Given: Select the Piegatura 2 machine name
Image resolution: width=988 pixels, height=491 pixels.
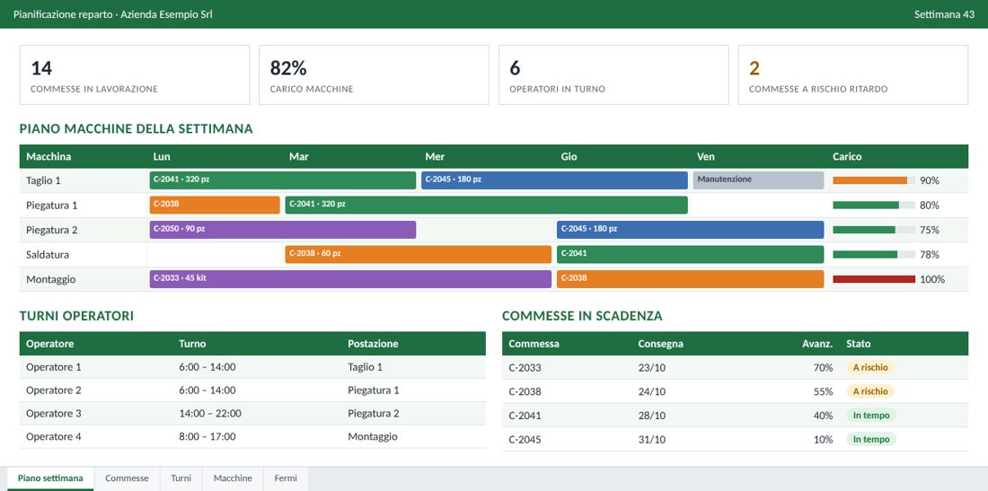Looking at the screenshot, I should [x=52, y=230].
